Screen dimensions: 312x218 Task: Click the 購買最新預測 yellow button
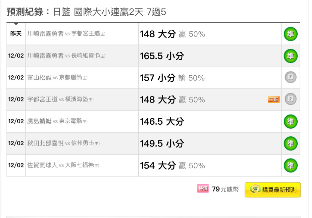272,190
